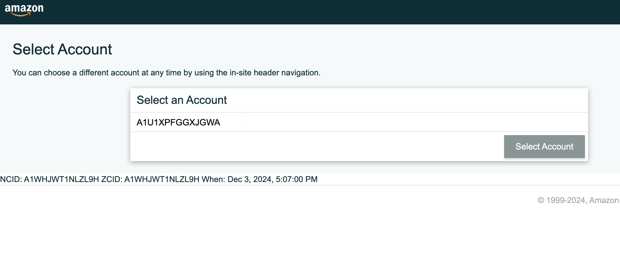Viewport: 620px width, 254px height.
Task: Click an empty area of the dark header bar
Action: click(x=313, y=12)
